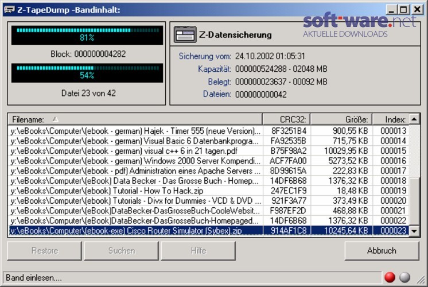This screenshot has height=287, width=428.
Task: Click the grey status indicator light
Action: tap(405, 277)
